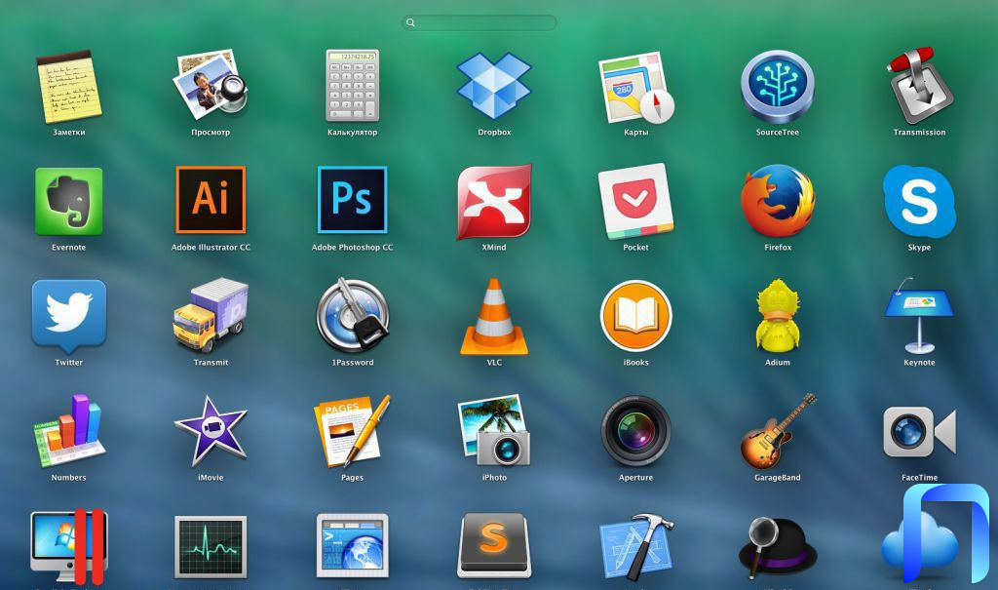Screen dimensions: 998x590
Task: Open iPhoto
Action: [x=494, y=431]
